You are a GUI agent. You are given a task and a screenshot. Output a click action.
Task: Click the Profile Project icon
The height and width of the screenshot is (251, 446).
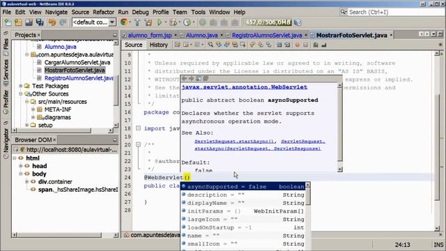point(187,22)
